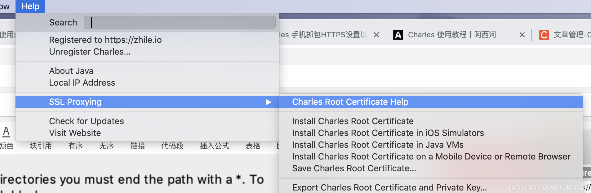Insert a 代码段 code block
Viewport: 591px width, 193px height.
pos(172,146)
